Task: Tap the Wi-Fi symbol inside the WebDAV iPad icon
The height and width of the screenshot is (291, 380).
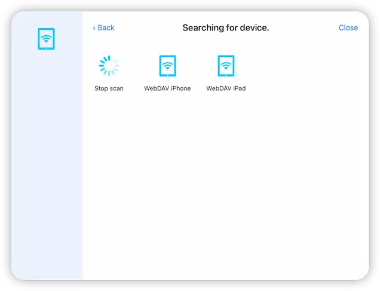Action: coord(226,65)
